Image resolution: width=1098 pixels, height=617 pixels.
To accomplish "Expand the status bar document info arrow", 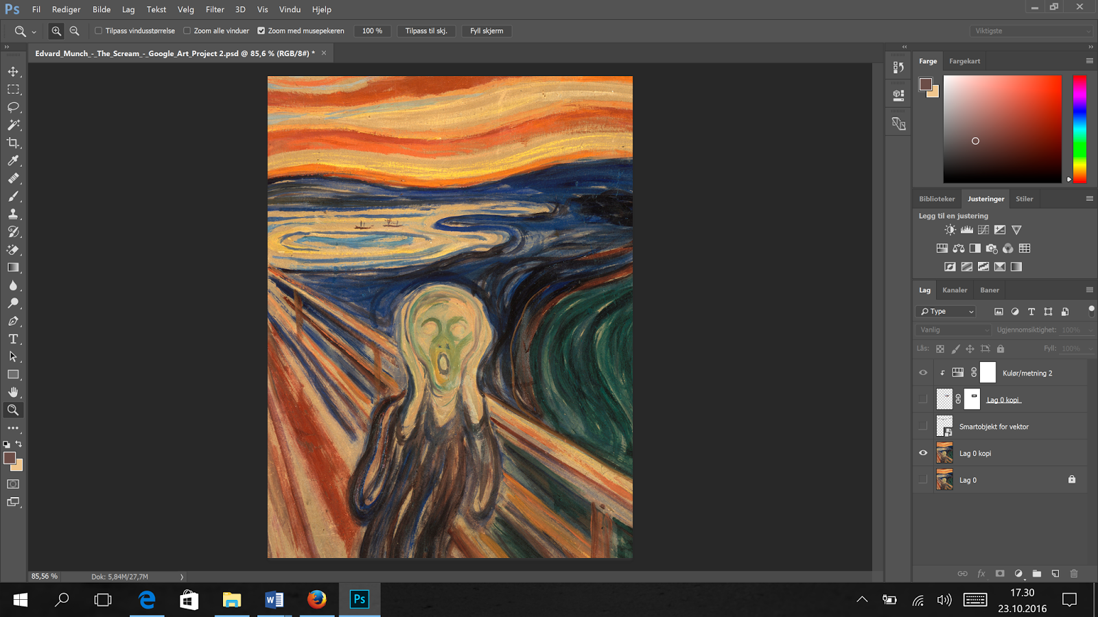I will [x=182, y=577].
